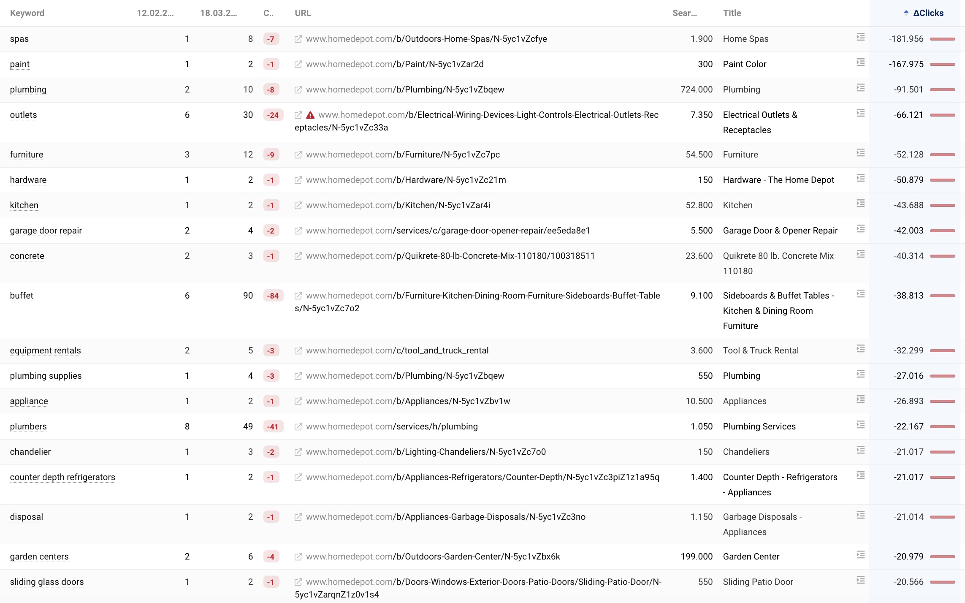Image resolution: width=965 pixels, height=603 pixels.
Task: Click the red warning icon in outlets row
Action: point(310,115)
